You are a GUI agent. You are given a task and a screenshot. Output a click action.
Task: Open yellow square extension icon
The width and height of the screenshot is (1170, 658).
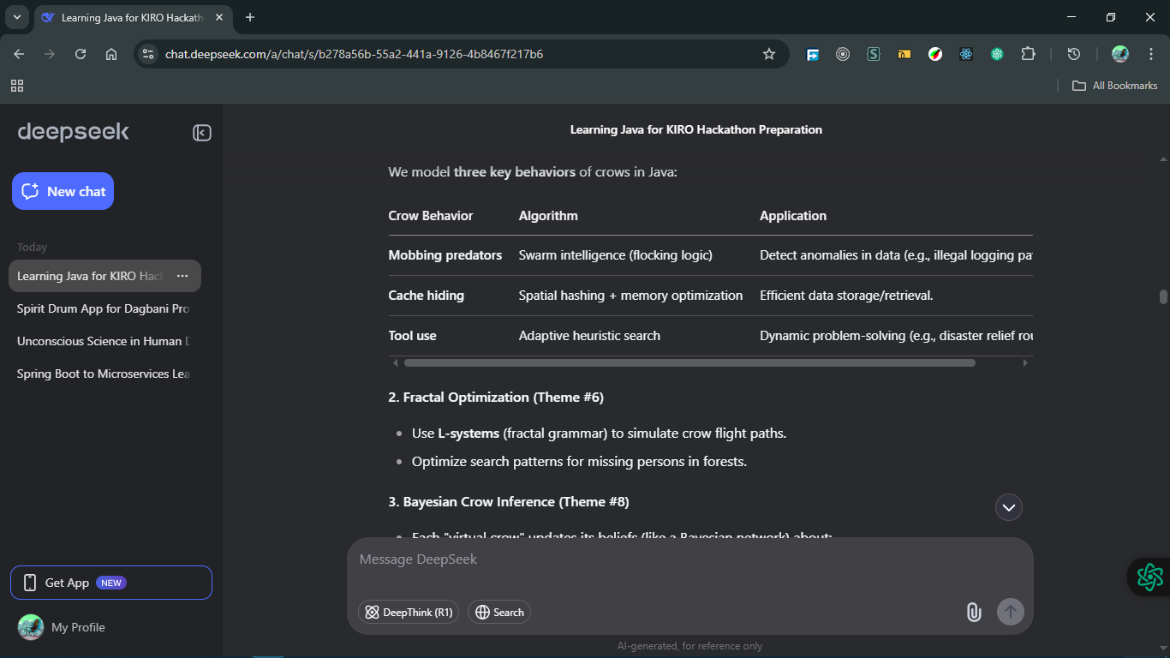[x=904, y=54]
